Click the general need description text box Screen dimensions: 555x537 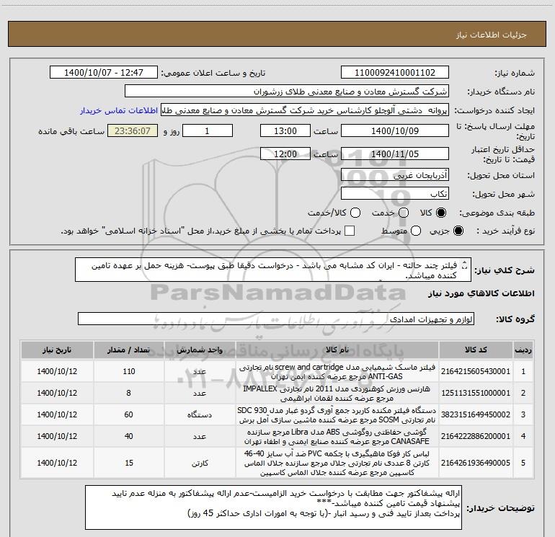[273, 270]
